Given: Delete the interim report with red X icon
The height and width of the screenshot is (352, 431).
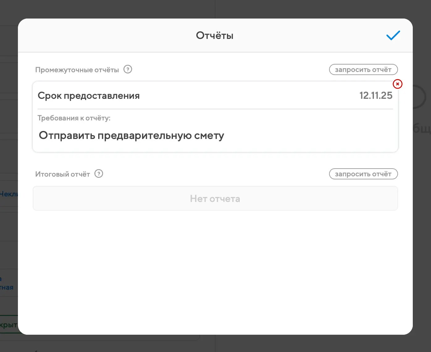Looking at the screenshot, I should point(397,84).
